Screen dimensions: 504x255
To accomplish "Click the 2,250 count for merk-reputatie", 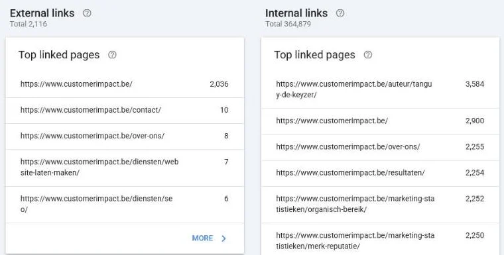I will 475,235.
